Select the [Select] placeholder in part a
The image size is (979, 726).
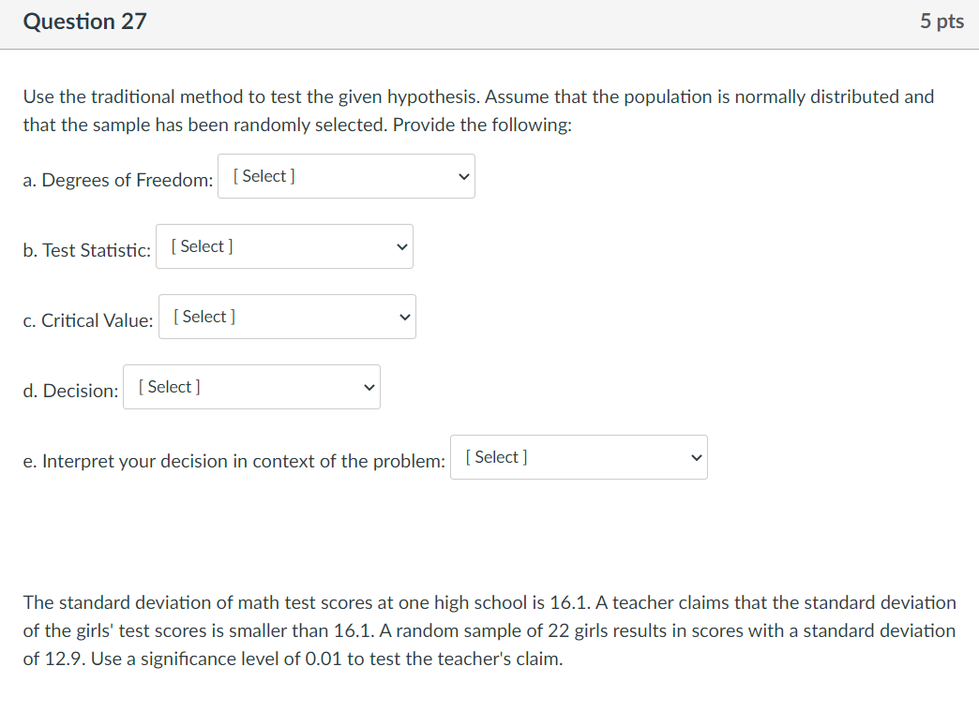point(262,174)
